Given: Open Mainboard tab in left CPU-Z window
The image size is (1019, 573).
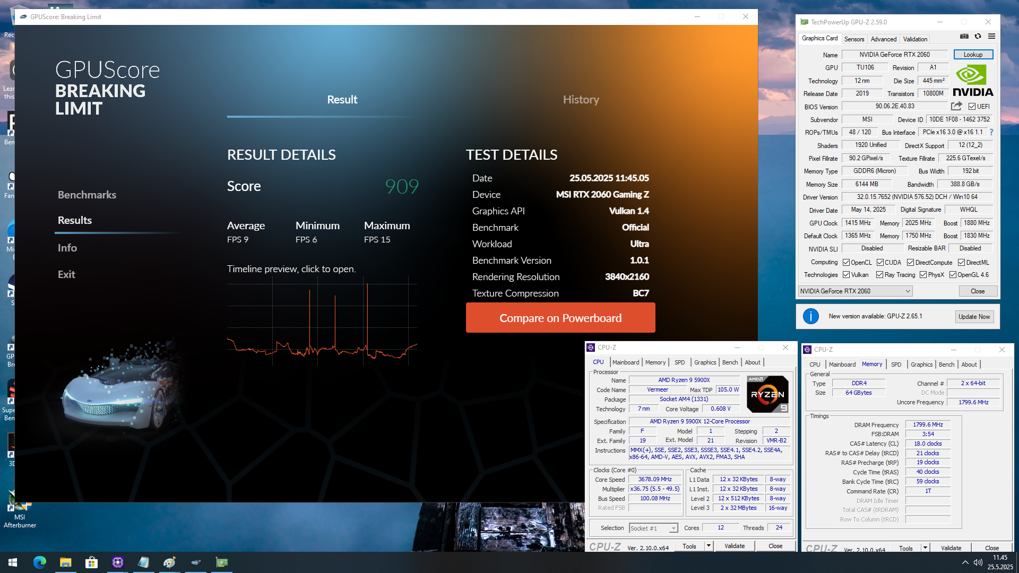Looking at the screenshot, I should coord(626,362).
